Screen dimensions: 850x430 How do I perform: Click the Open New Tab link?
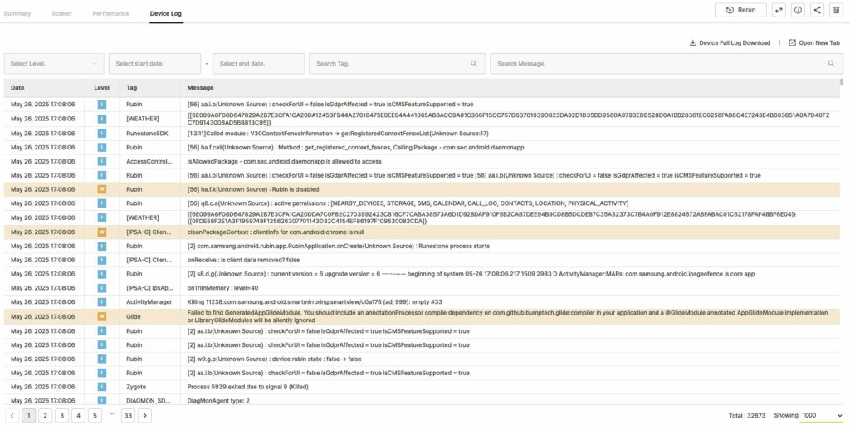[x=813, y=43]
